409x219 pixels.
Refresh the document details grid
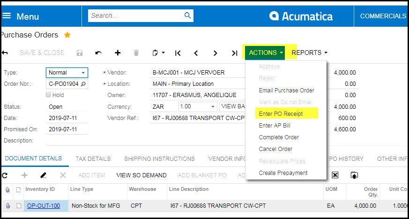[5, 175]
